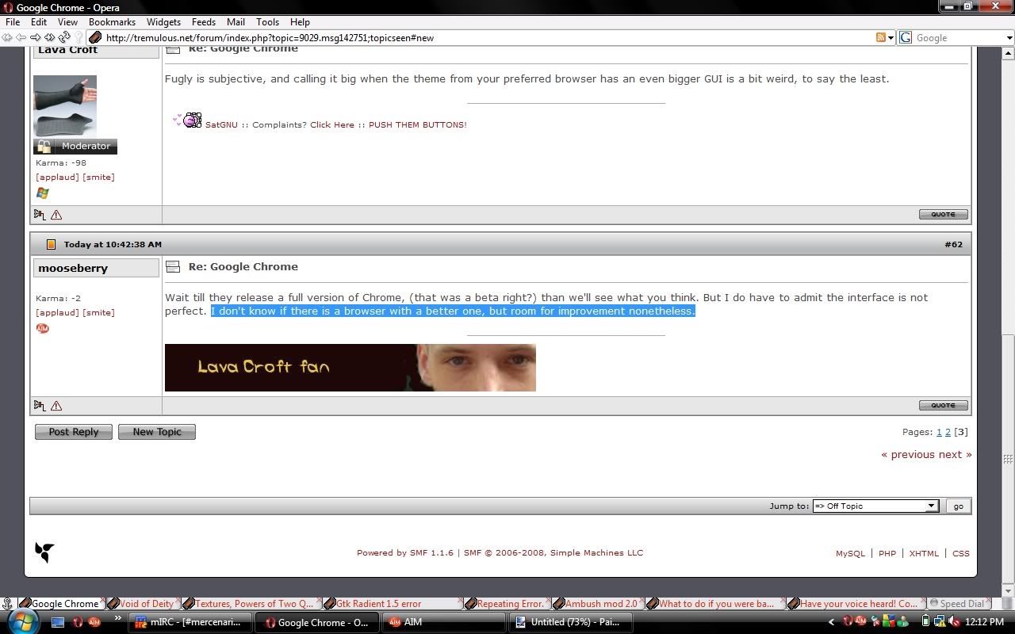Quote Lava Croft's post
This screenshot has height=634, width=1015.
[x=944, y=214]
